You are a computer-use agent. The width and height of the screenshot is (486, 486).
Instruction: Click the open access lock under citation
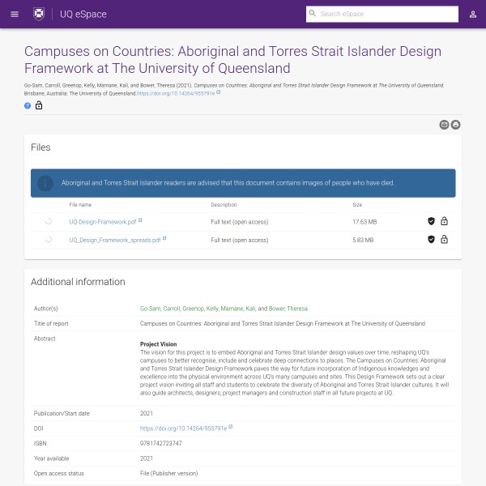[x=39, y=105]
